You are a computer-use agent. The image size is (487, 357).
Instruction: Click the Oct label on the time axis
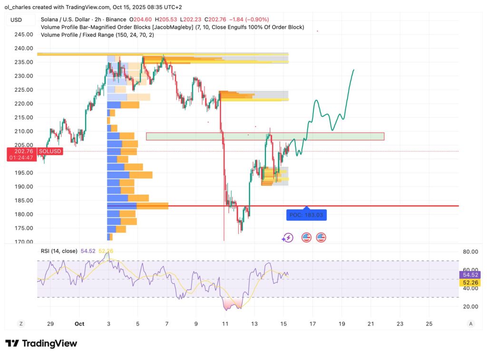79,324
